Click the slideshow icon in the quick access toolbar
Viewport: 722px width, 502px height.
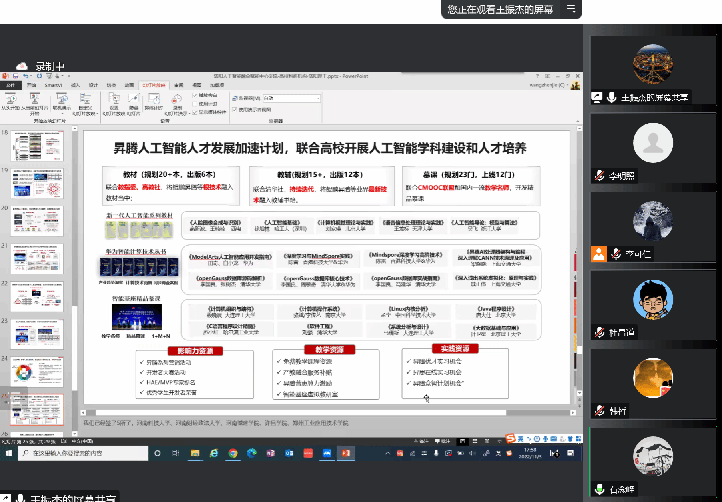coord(49,76)
